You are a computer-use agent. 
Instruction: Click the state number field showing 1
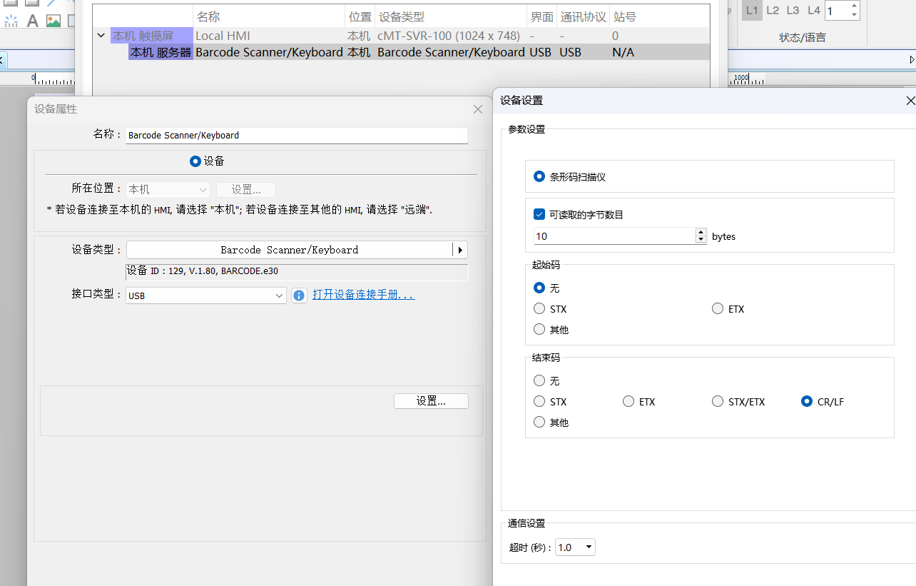tap(837, 11)
